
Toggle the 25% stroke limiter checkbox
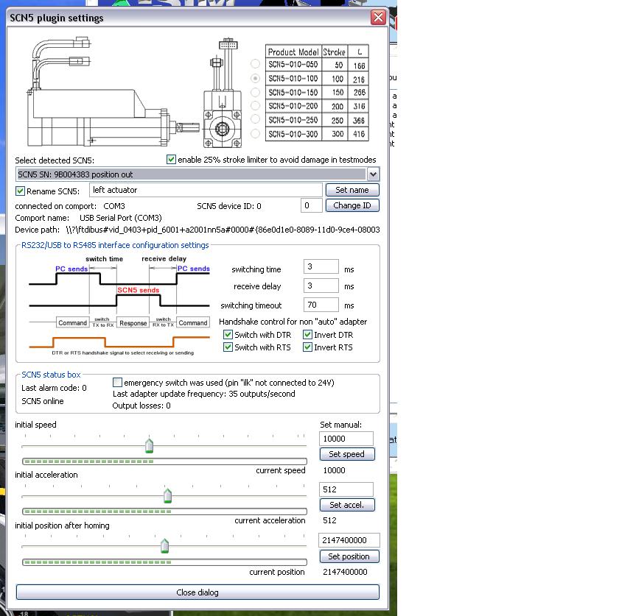pos(171,159)
